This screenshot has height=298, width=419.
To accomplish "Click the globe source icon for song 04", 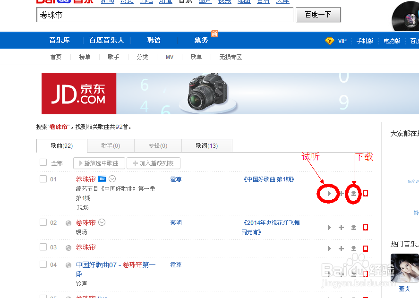I will pyautogui.click(x=68, y=265).
